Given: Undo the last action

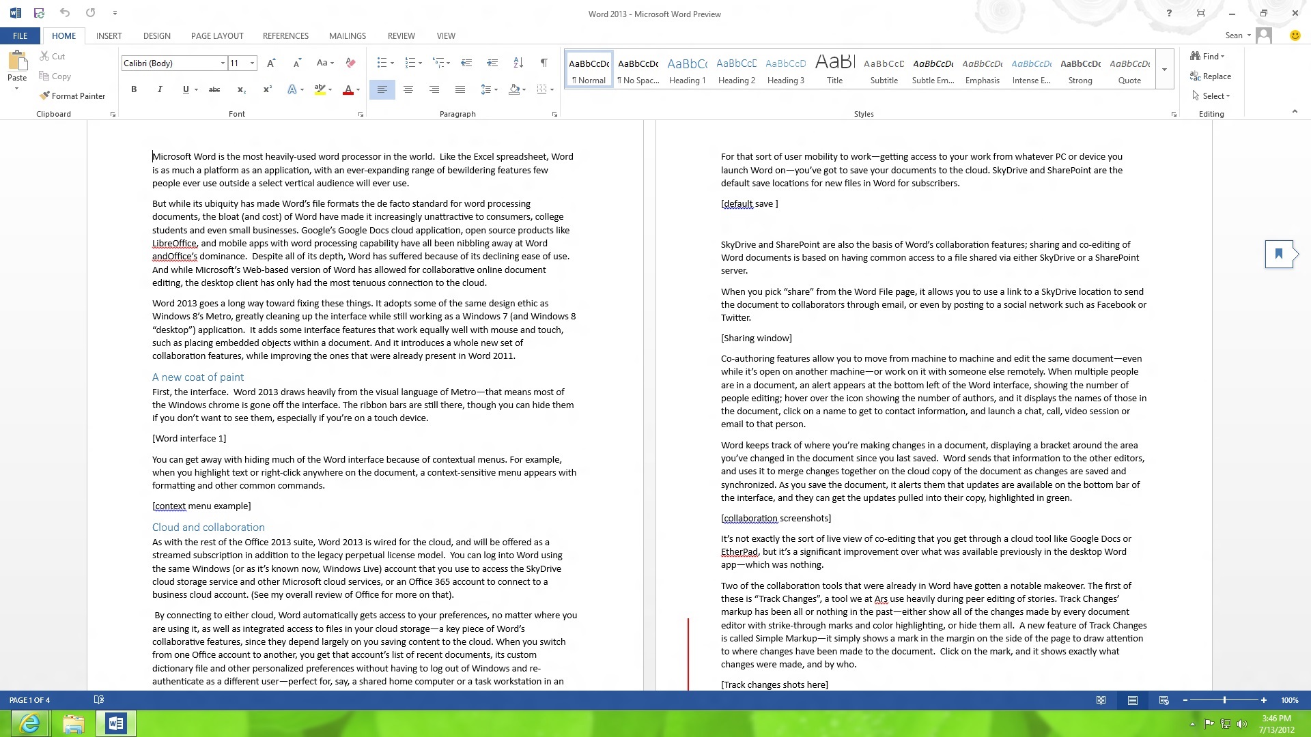Looking at the screenshot, I should pyautogui.click(x=65, y=13).
